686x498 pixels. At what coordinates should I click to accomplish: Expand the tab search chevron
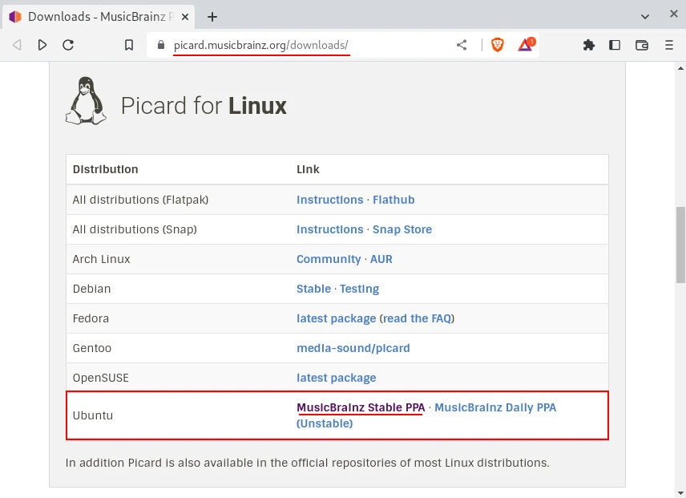click(646, 16)
